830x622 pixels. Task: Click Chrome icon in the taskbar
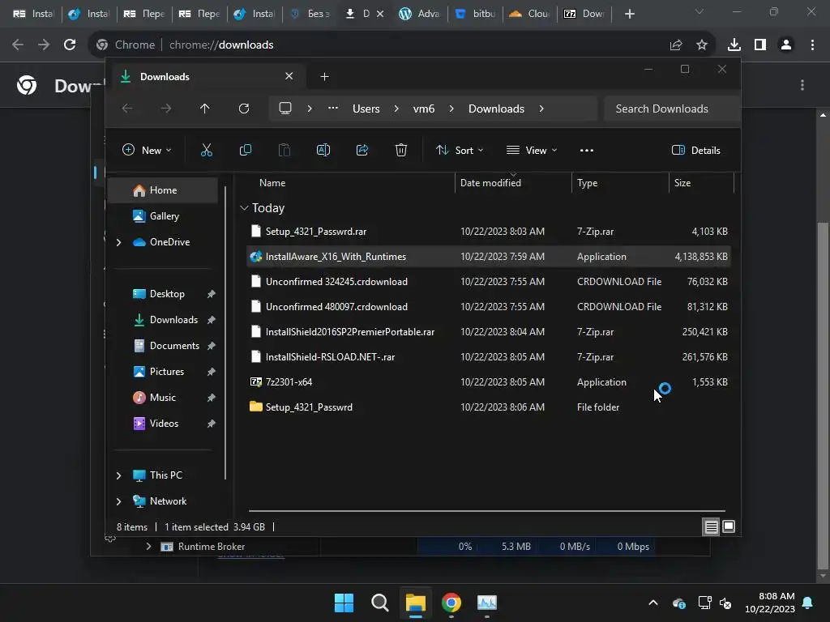click(451, 603)
